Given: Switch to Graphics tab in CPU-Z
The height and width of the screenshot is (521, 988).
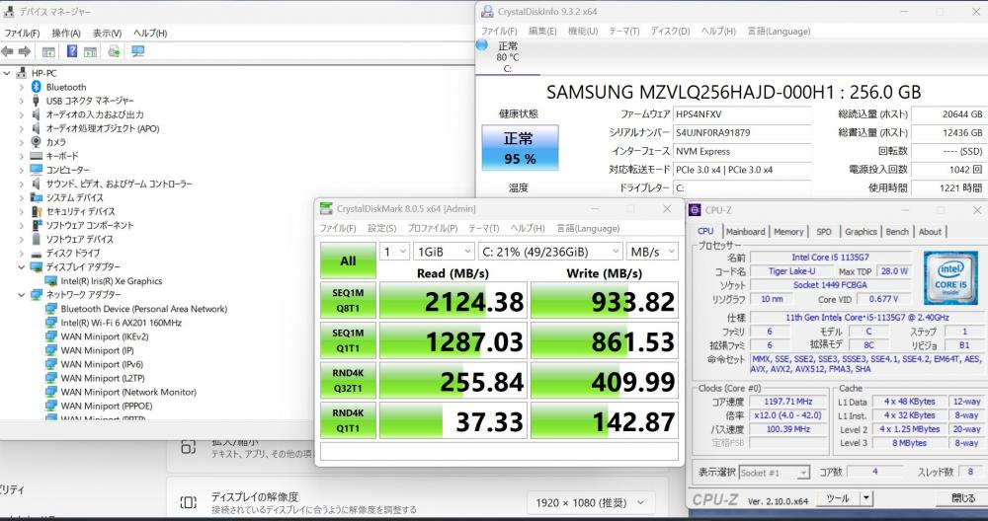Looking at the screenshot, I should pyautogui.click(x=861, y=232).
